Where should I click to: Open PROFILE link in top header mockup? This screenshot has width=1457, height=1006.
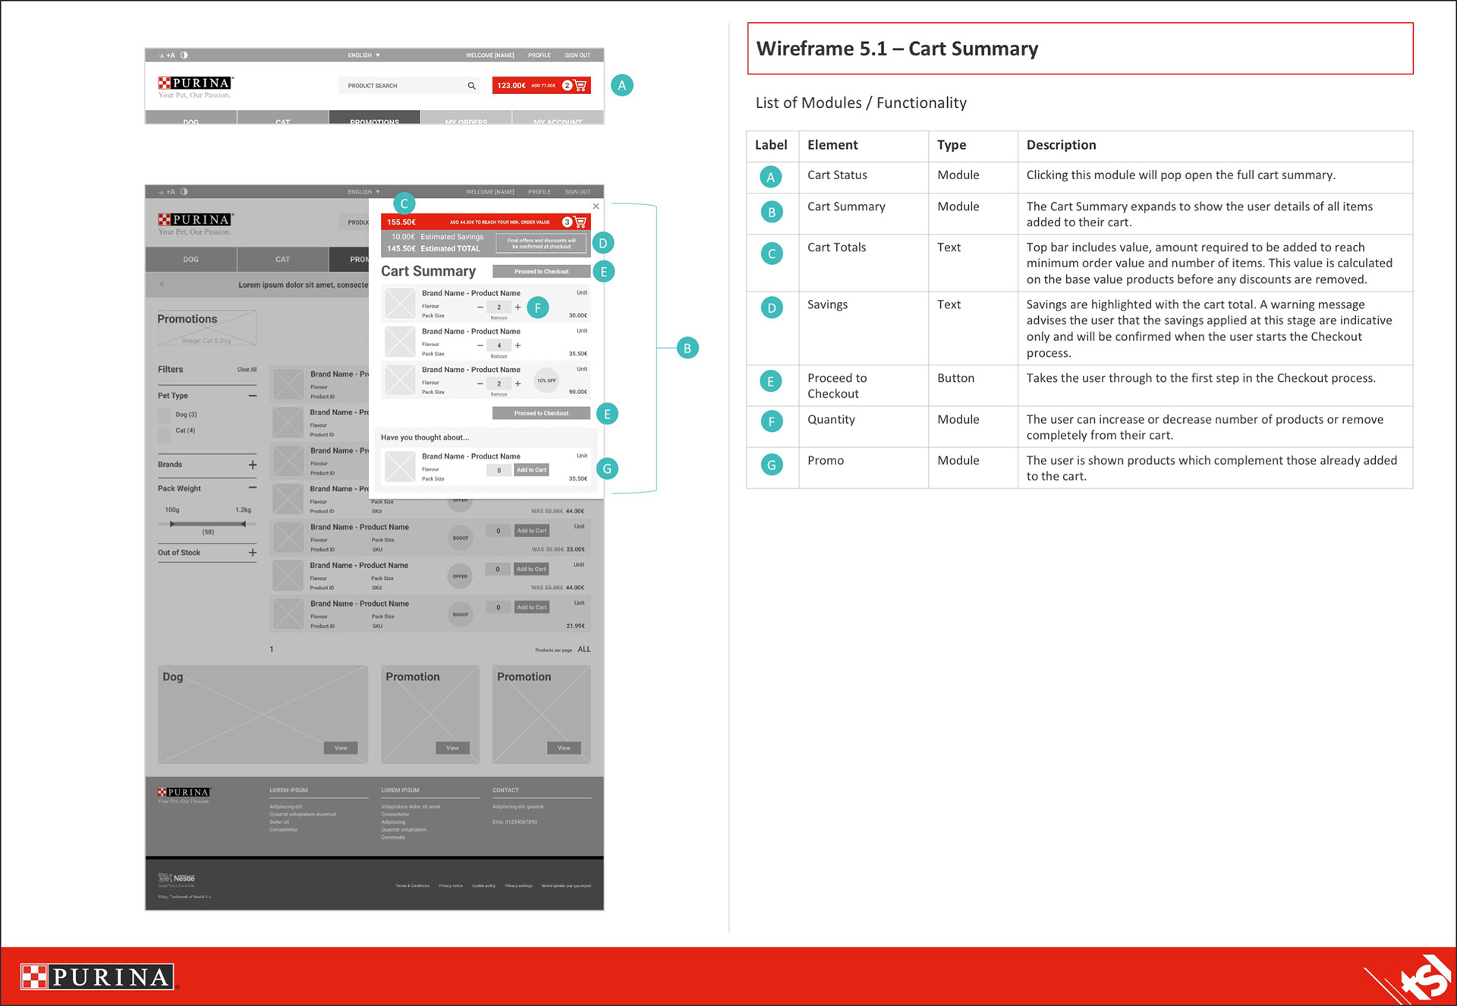[540, 55]
